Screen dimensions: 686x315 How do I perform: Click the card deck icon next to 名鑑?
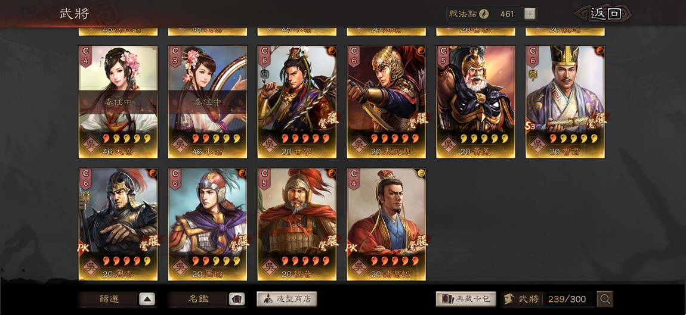pyautogui.click(x=237, y=300)
